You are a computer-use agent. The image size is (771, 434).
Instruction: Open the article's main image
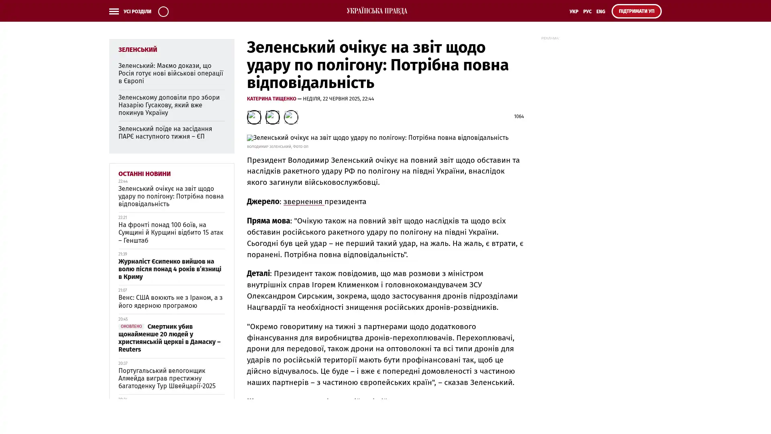pyautogui.click(x=377, y=138)
